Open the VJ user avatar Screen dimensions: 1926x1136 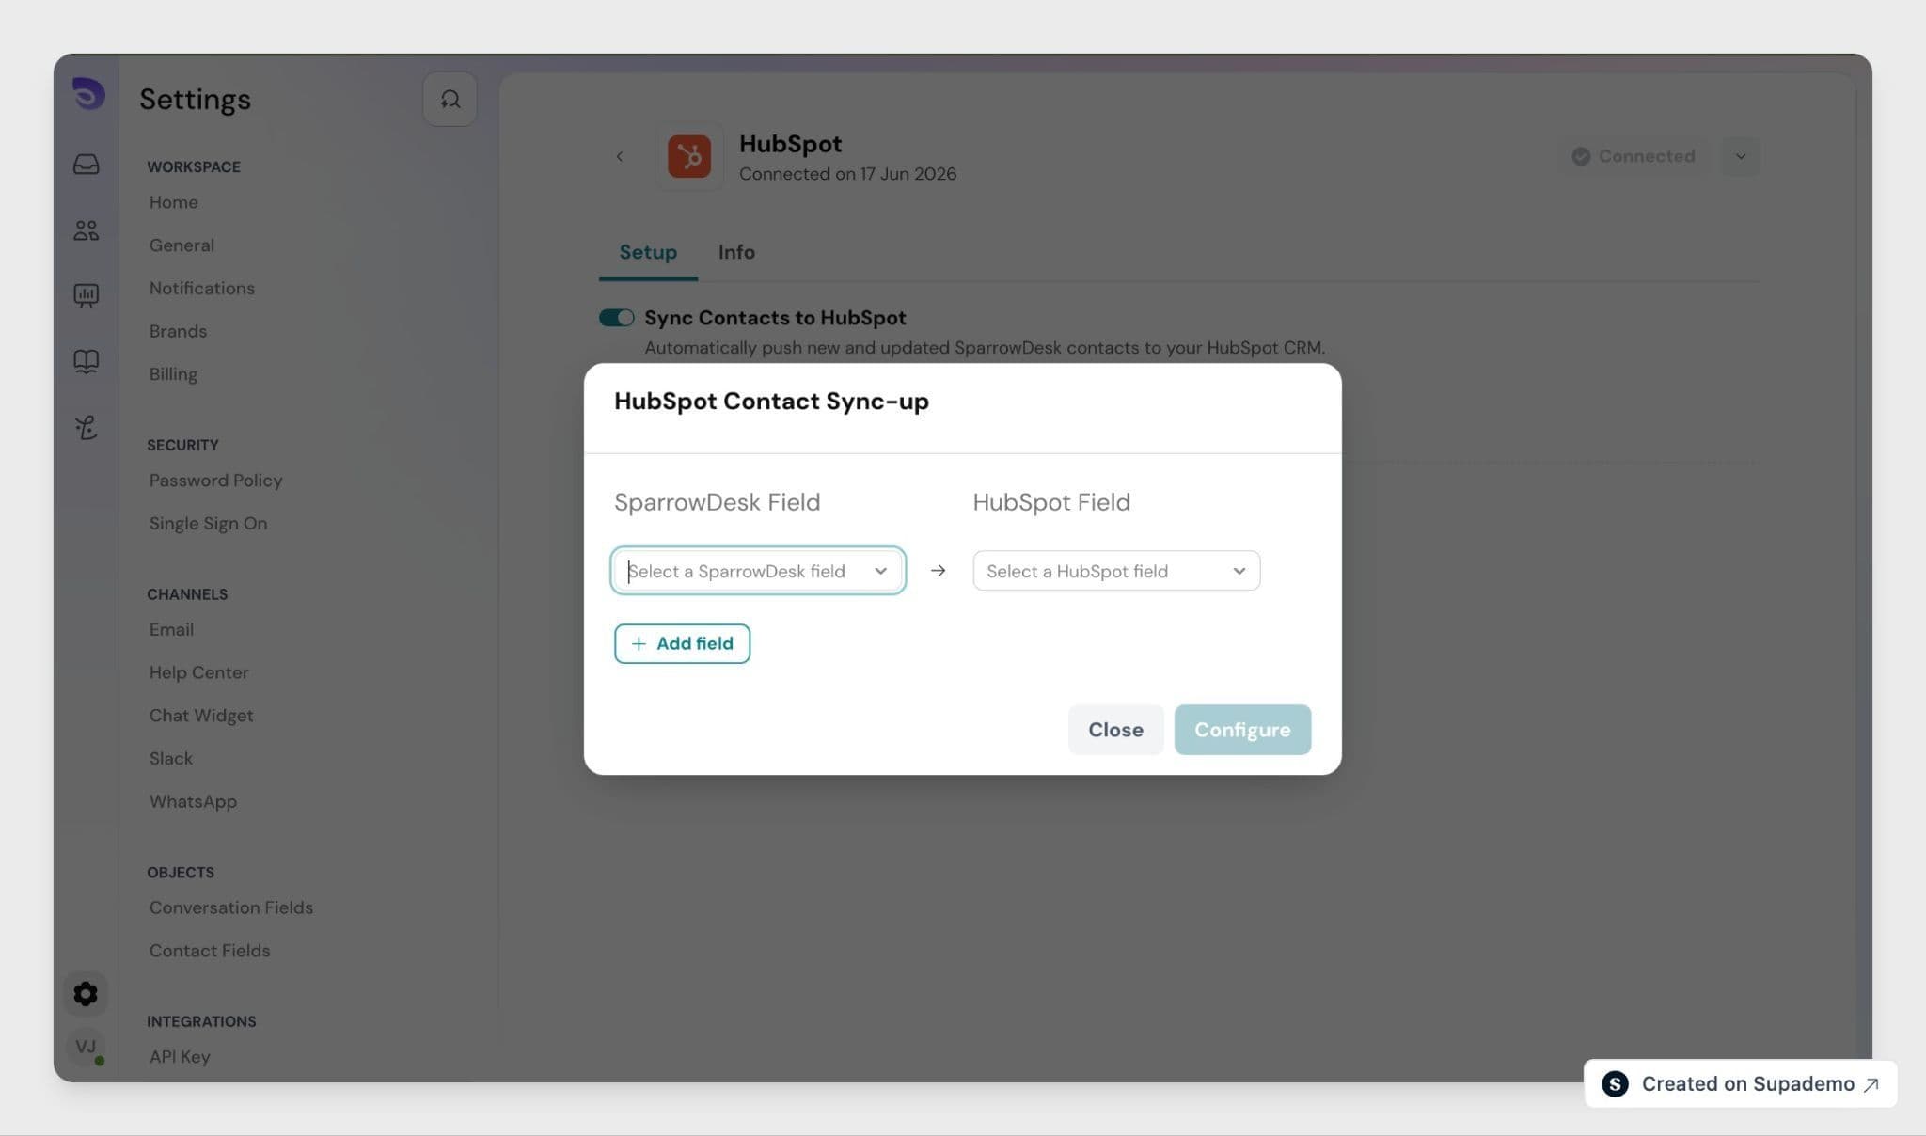86,1047
